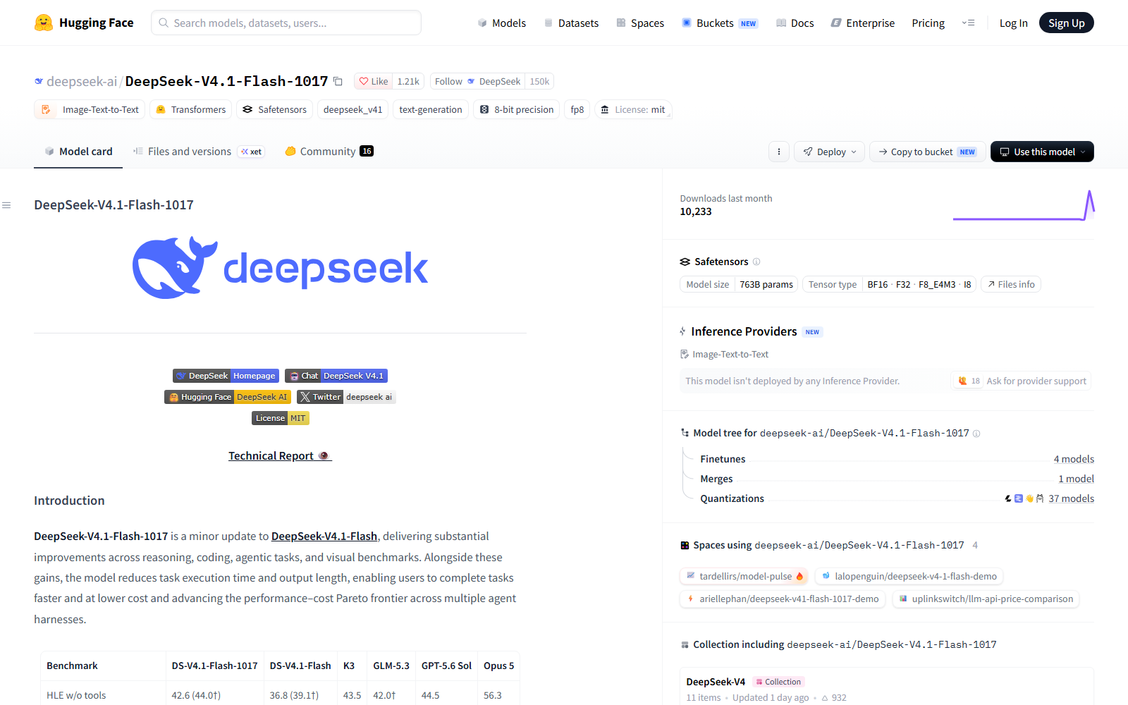1128x705 pixels.
Task: Click the 8-bit precision tag
Action: point(516,109)
